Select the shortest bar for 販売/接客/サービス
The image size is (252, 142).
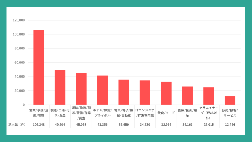[230, 100]
